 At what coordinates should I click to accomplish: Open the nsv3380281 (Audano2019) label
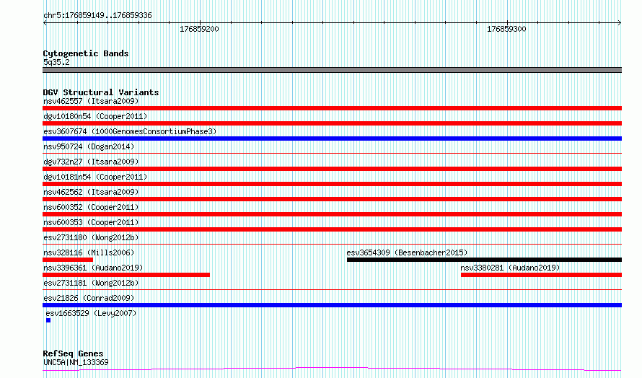510,268
